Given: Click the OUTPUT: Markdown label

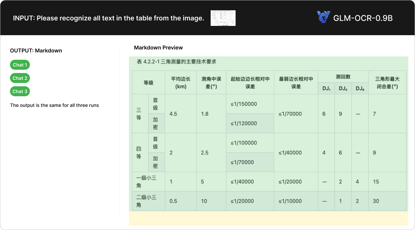Looking at the screenshot, I should coord(36,51).
